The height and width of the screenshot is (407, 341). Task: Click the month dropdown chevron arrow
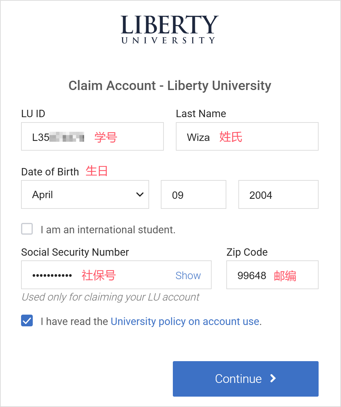pyautogui.click(x=140, y=194)
